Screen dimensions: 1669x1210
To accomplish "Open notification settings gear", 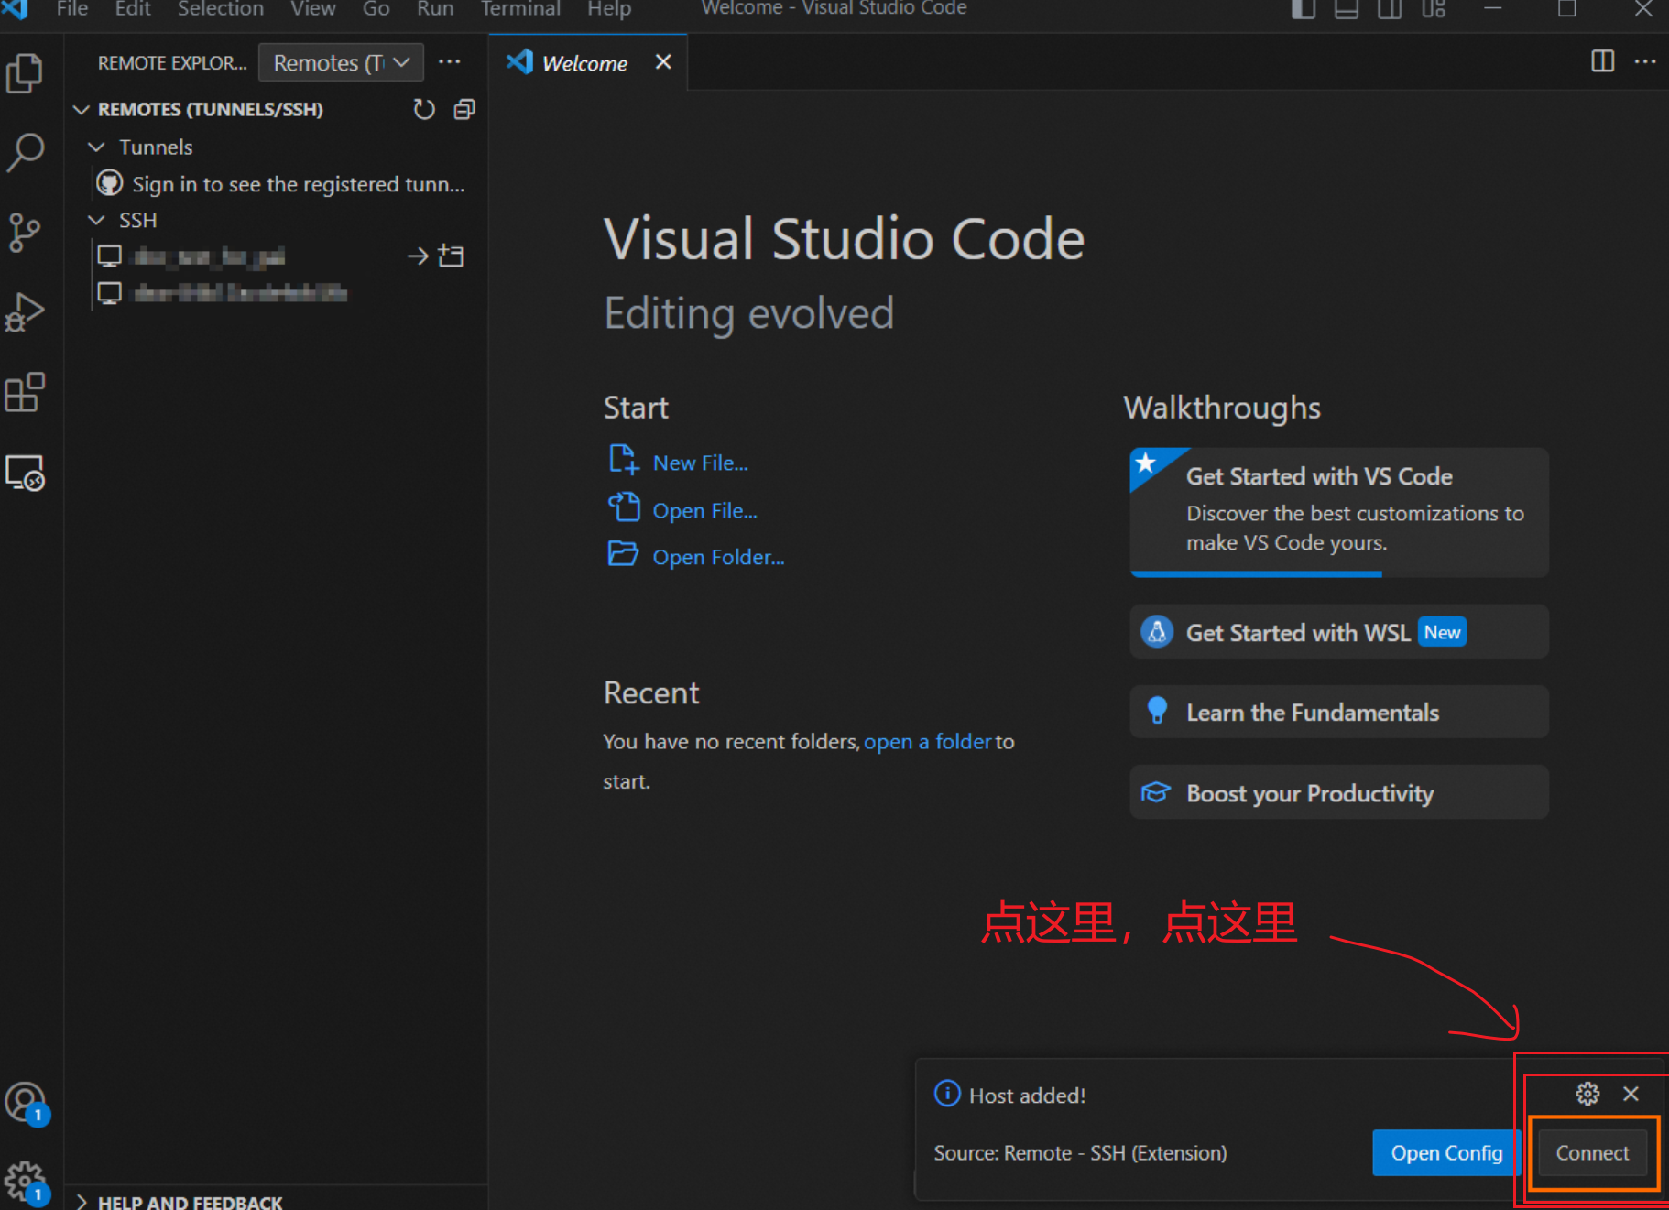I will click(x=1587, y=1094).
